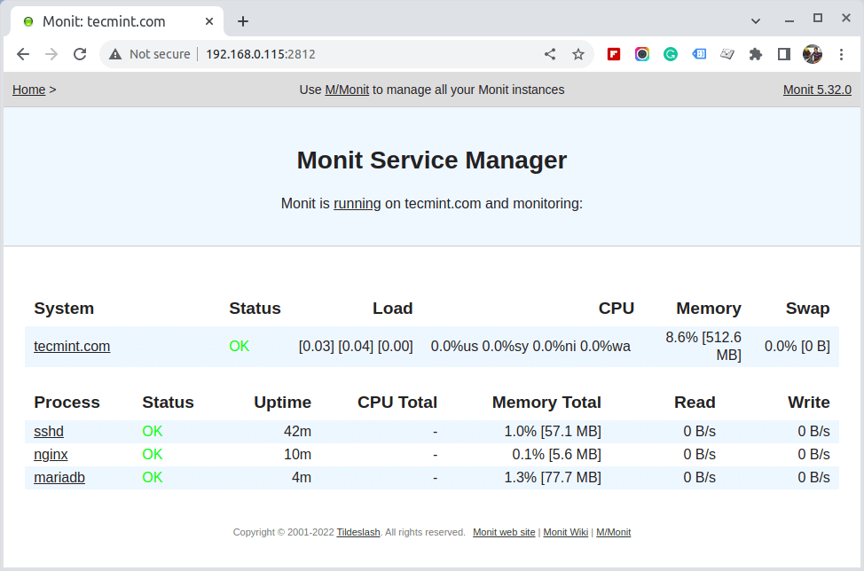Open the three-dot browser menu
The height and width of the screenshot is (571, 864).
[841, 54]
